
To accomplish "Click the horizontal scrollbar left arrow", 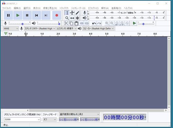I will (x=28, y=110).
